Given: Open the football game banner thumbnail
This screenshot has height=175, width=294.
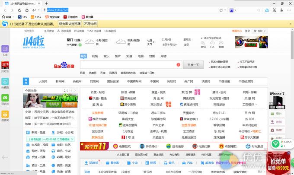Looking at the screenshot, I should coord(51,101).
